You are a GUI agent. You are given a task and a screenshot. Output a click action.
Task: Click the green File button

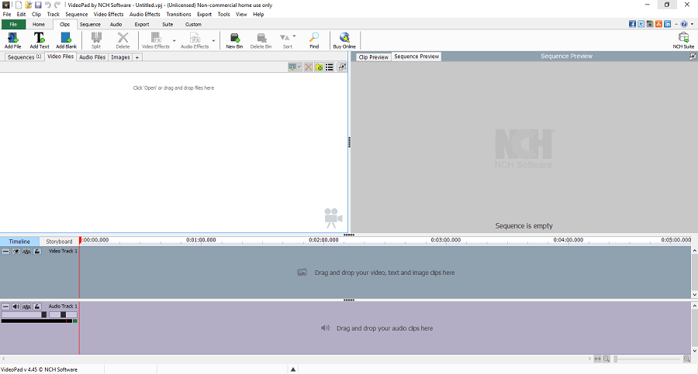pos(13,25)
